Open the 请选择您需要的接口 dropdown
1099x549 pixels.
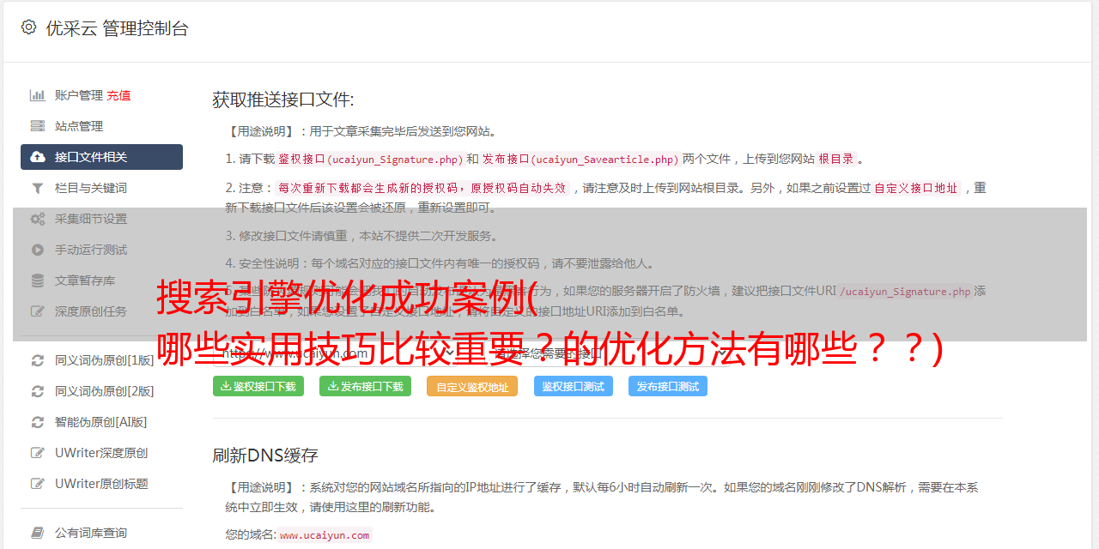[605, 353]
